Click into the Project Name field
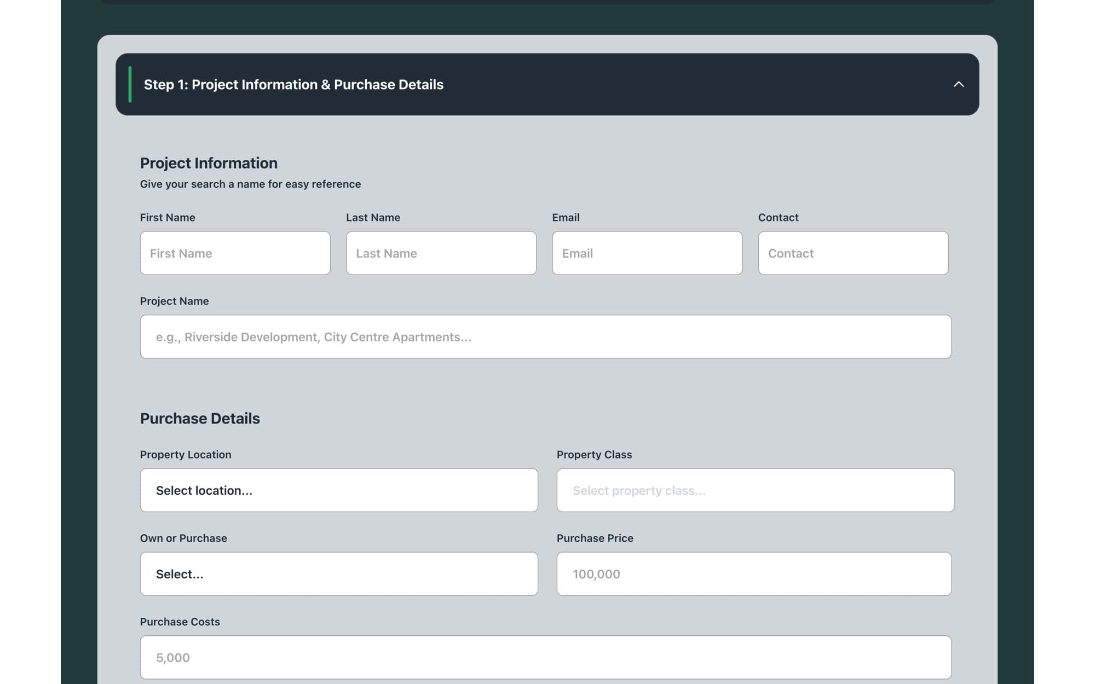This screenshot has height=684, width=1095. pyautogui.click(x=545, y=337)
